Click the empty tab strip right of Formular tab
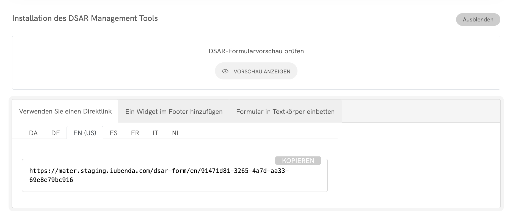 point(421,111)
